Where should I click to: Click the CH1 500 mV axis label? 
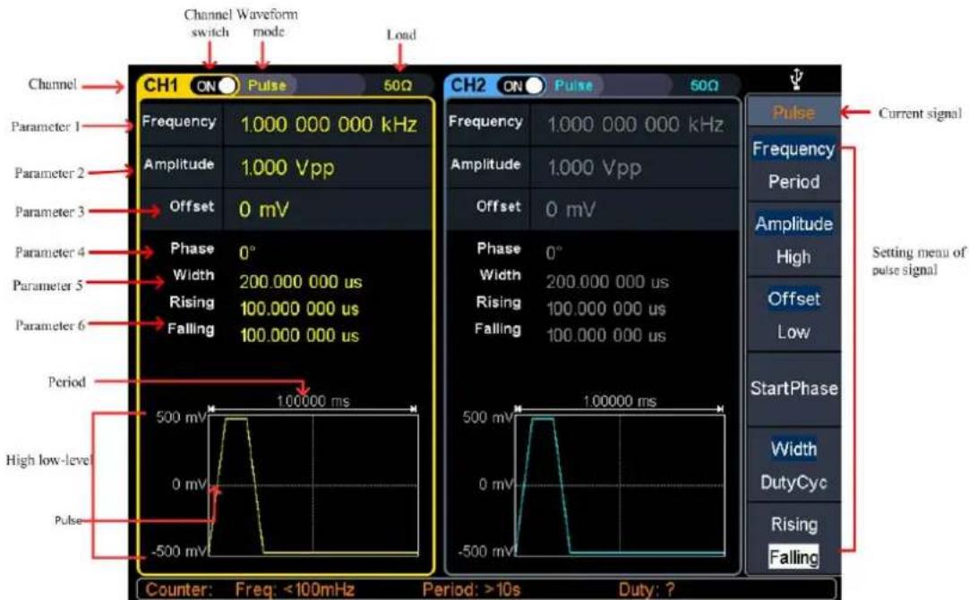coord(181,417)
